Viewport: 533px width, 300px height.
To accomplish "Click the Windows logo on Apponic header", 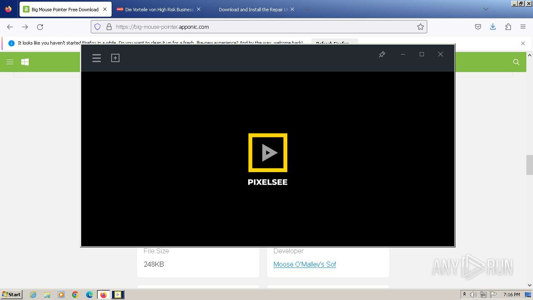I will tap(25, 62).
